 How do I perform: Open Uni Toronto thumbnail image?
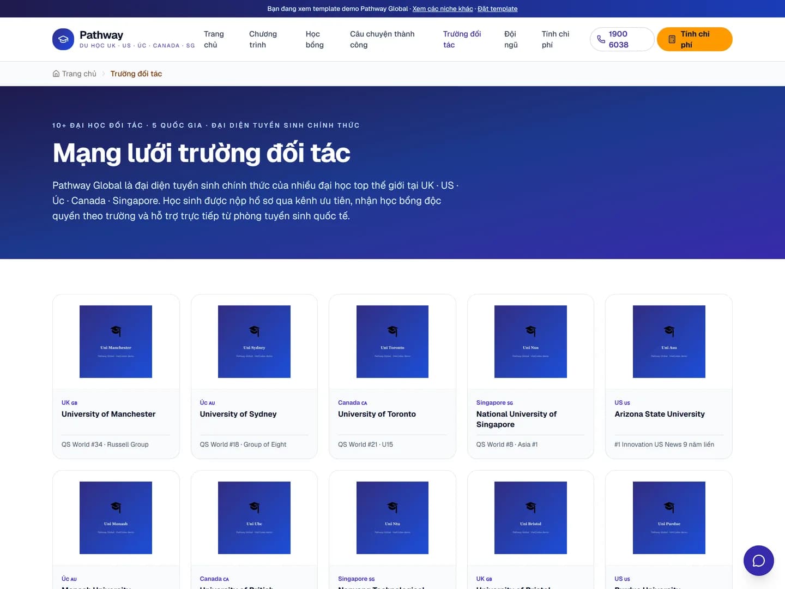[x=392, y=341]
